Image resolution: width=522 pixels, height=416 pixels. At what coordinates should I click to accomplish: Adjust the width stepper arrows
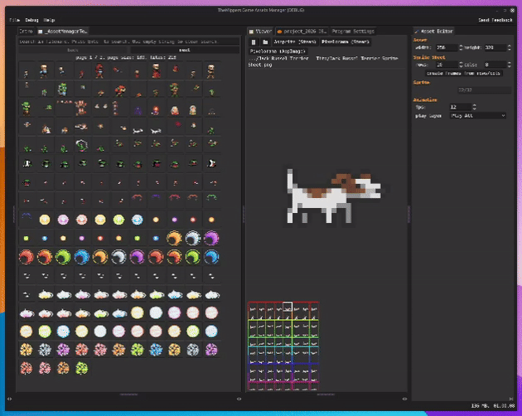pyautogui.click(x=461, y=47)
